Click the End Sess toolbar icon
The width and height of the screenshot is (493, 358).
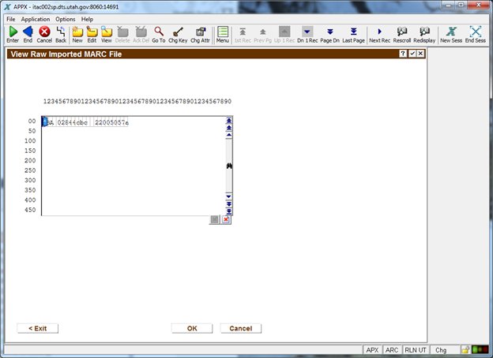pyautogui.click(x=476, y=32)
